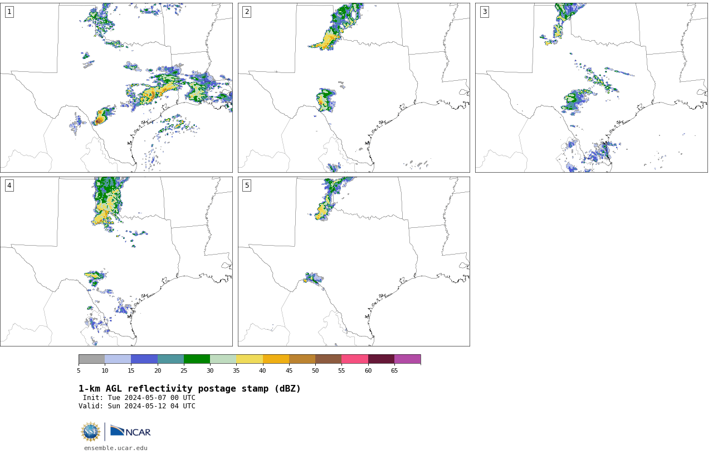Image resolution: width=713 pixels, height=454 pixels.
Task: Click the member number 1 label box
Action: point(9,12)
